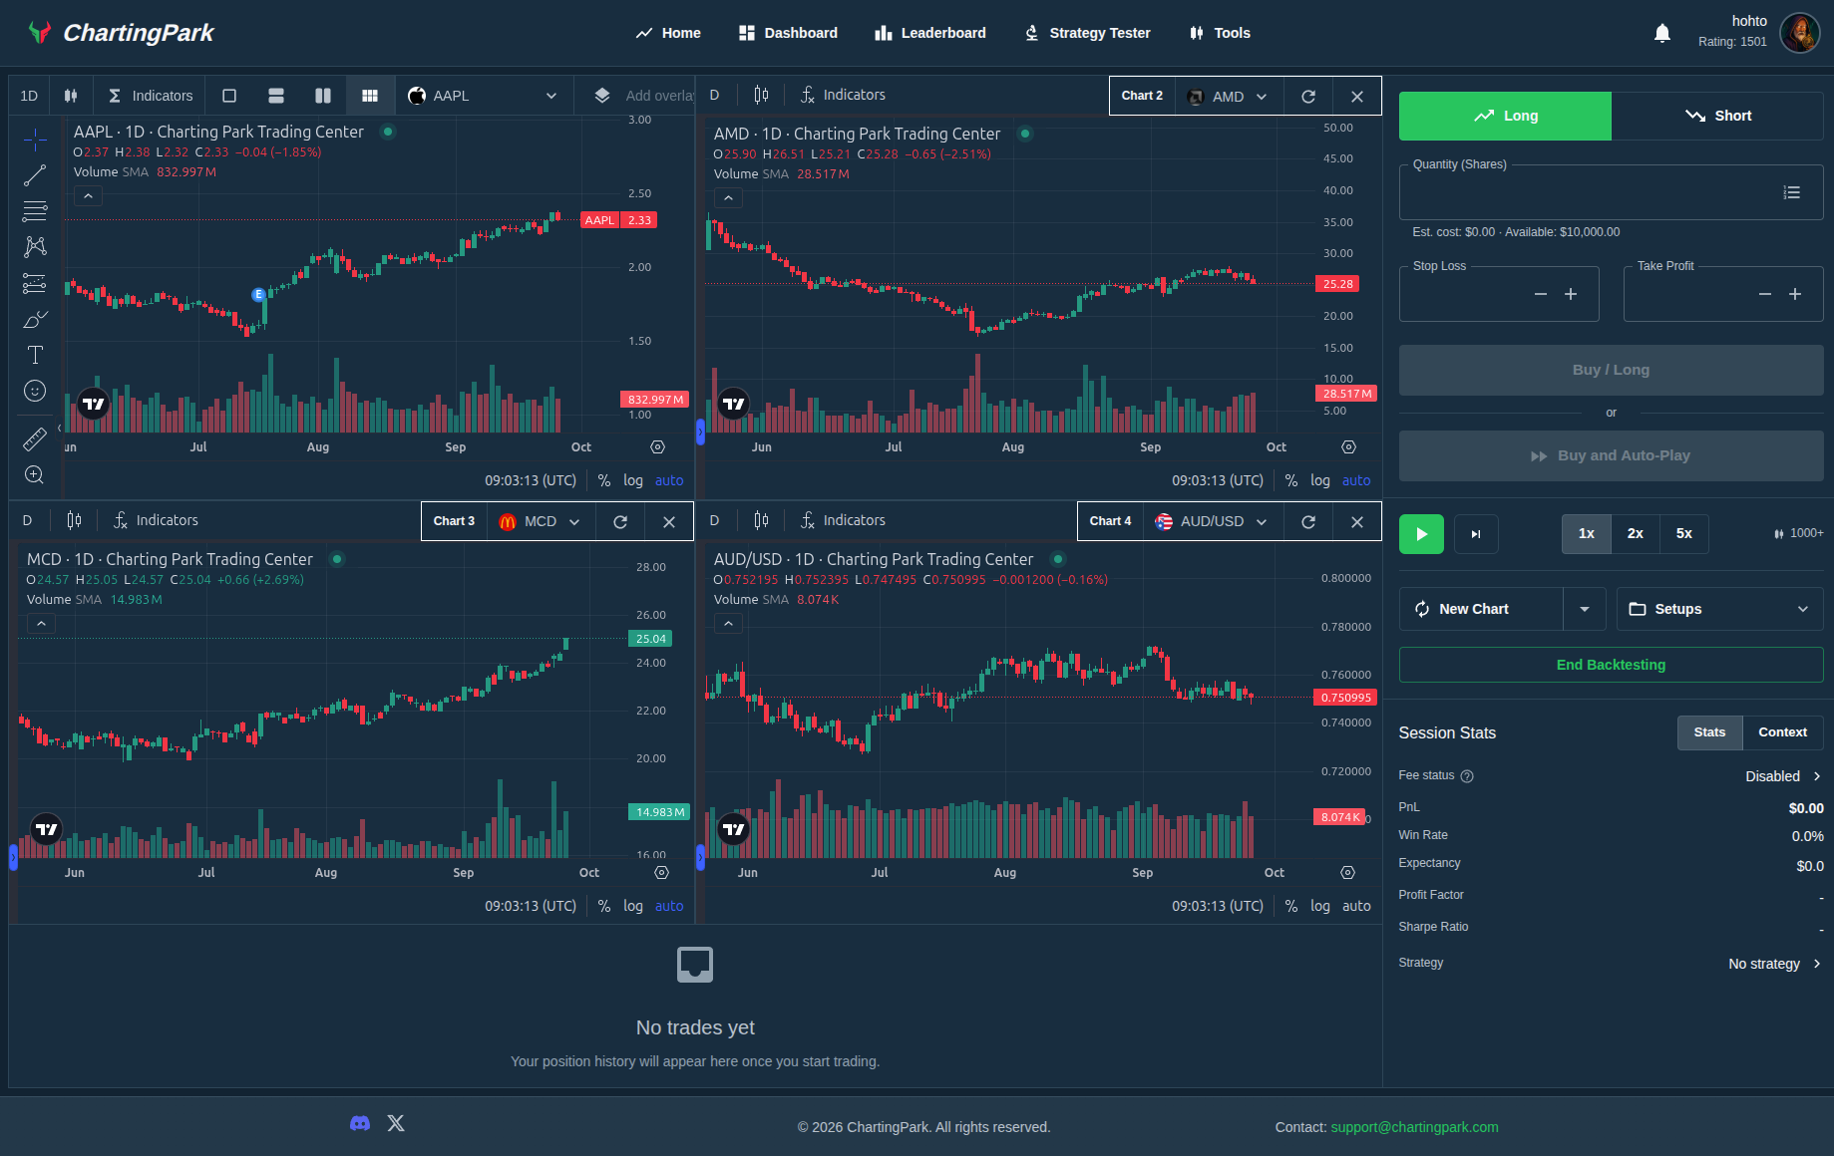The image size is (1834, 1156).
Task: Toggle auto scale on AMD chart
Action: click(1356, 480)
